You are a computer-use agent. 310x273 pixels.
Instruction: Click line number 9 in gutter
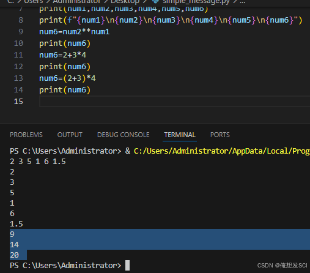pyautogui.click(x=21, y=32)
